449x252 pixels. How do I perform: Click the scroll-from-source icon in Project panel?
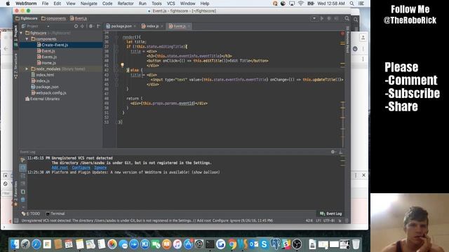coord(76,26)
